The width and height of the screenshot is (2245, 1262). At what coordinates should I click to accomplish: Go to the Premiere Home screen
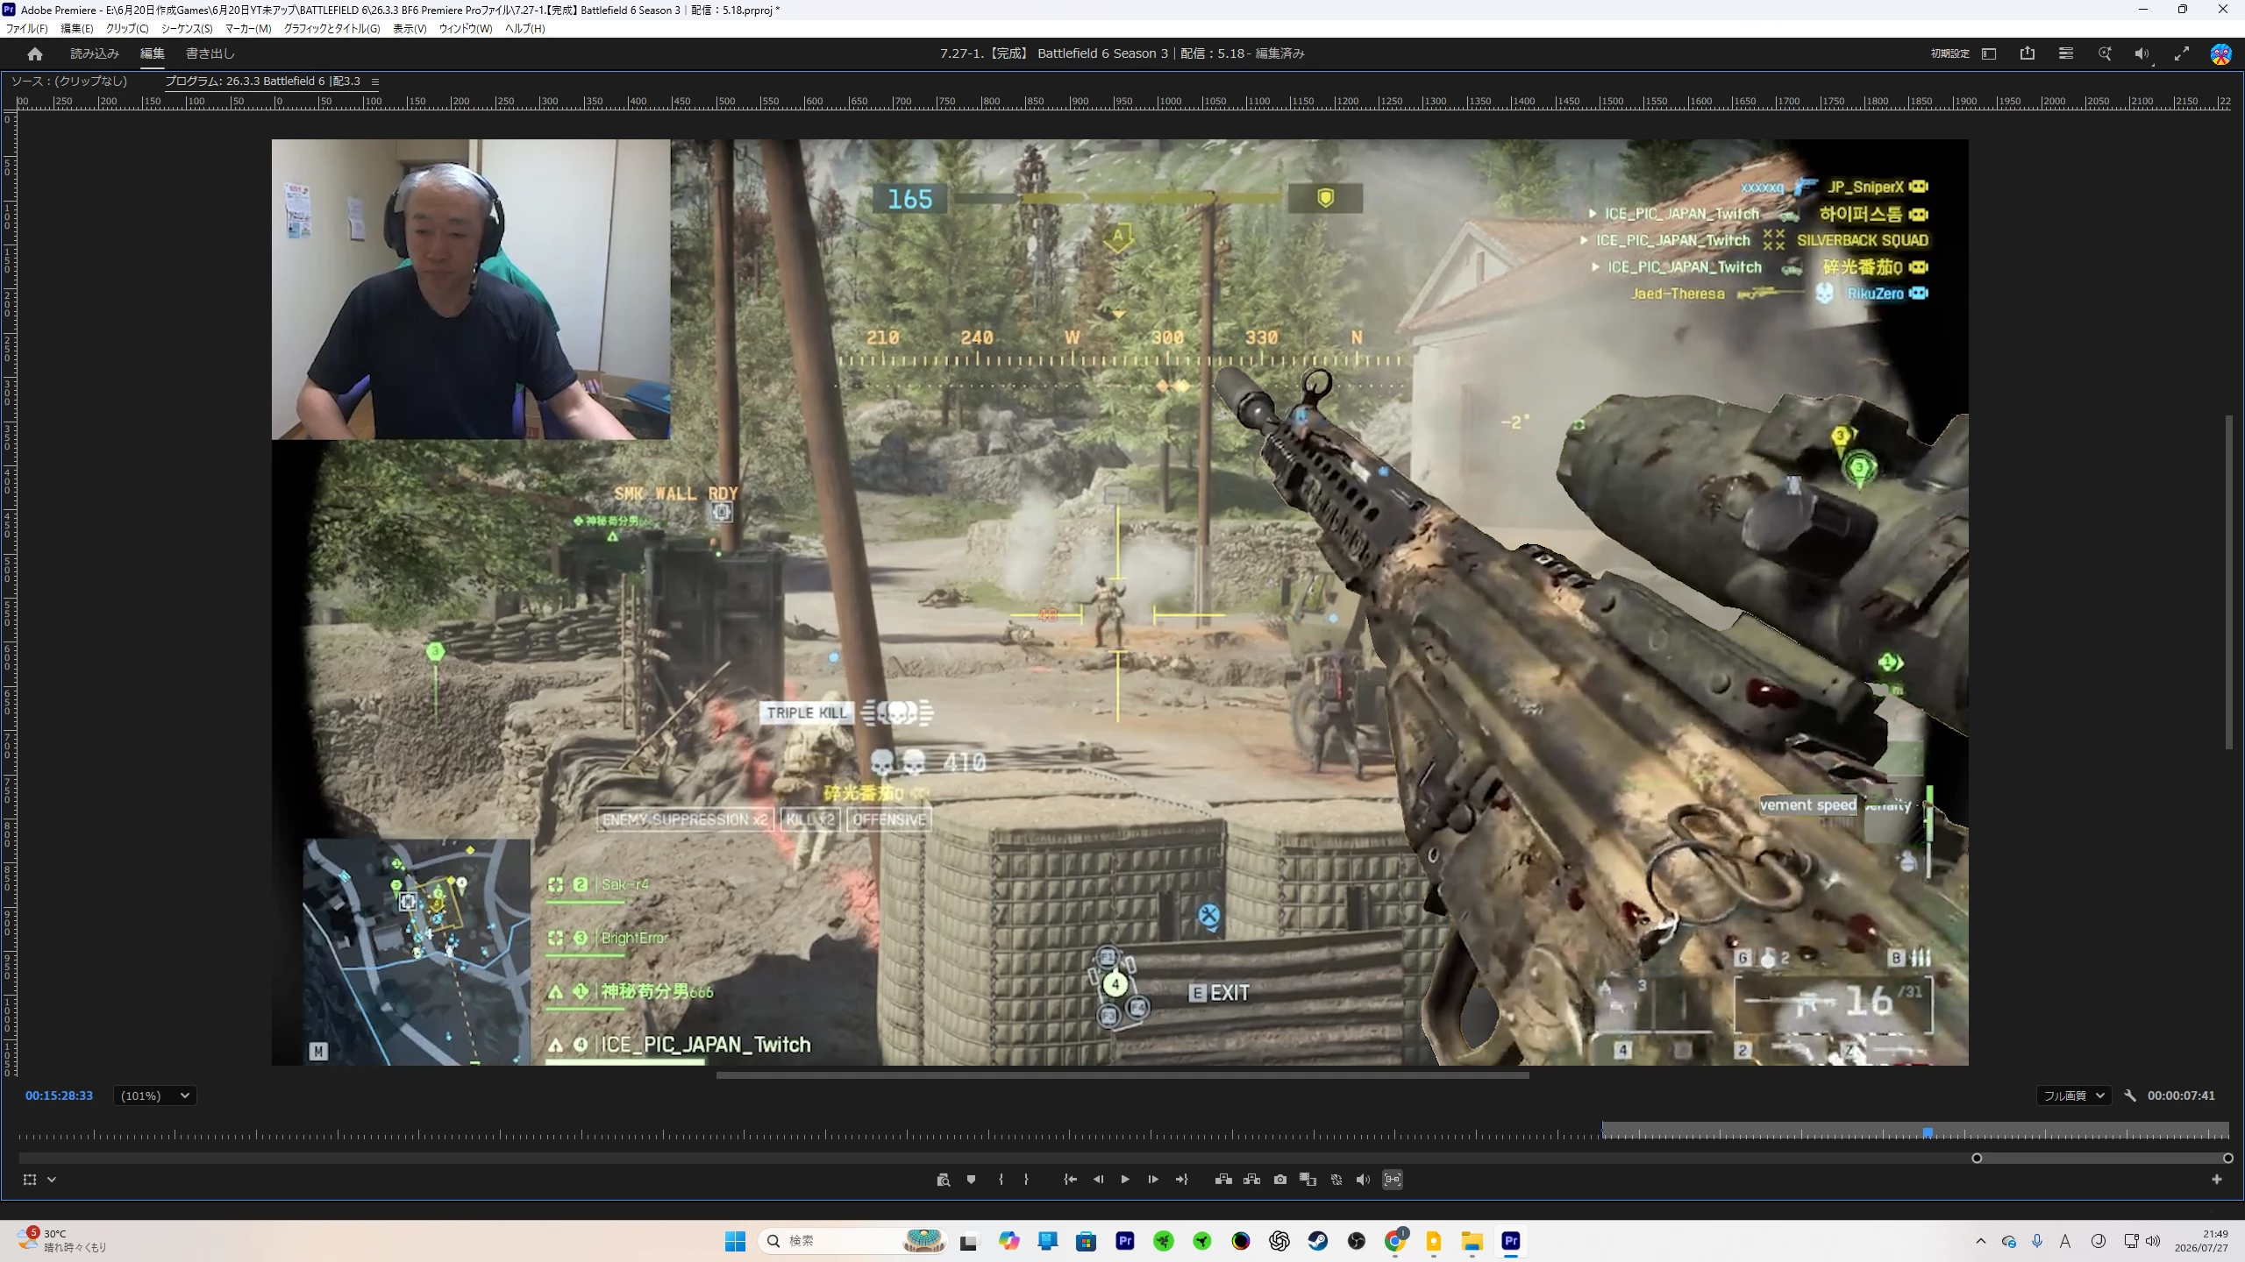(35, 54)
